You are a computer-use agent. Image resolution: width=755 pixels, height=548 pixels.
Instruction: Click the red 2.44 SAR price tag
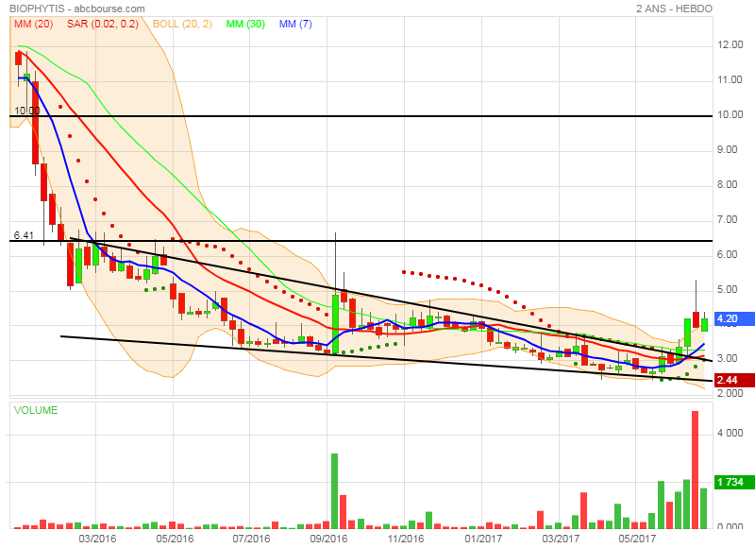(x=734, y=380)
